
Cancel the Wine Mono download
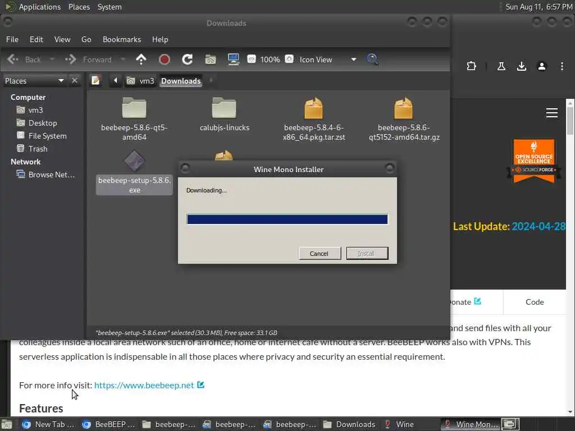click(x=320, y=253)
